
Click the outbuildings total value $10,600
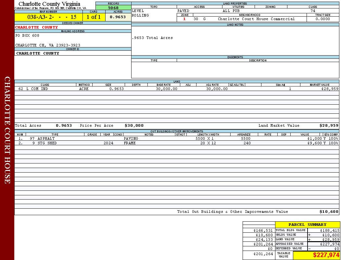click(329, 212)
